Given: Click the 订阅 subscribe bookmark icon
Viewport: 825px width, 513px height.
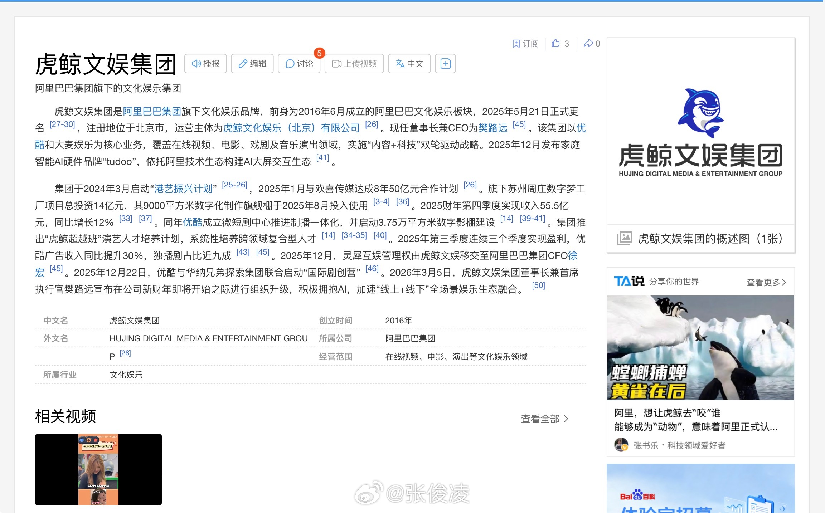Looking at the screenshot, I should pyautogui.click(x=516, y=44).
